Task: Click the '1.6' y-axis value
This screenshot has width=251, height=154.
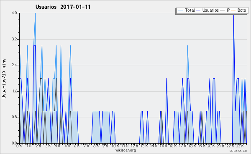Action: 14,91
